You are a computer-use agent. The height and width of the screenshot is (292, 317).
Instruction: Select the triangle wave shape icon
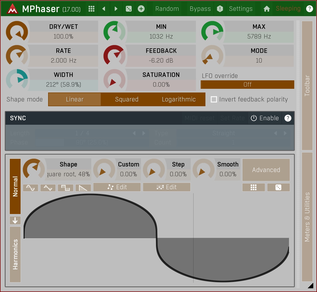(48, 188)
